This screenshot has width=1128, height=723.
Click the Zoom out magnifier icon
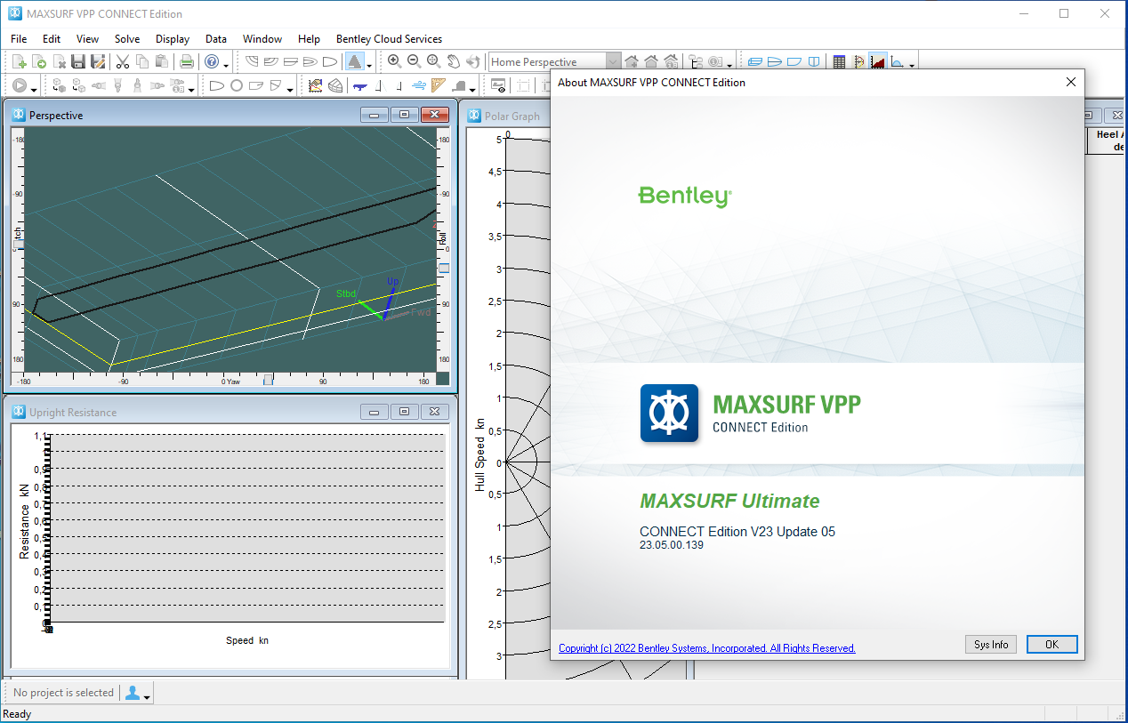coord(414,60)
